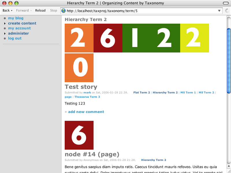Click the red 6 tile in top row
This screenshot has width=231, height=173.
pos(108,38)
